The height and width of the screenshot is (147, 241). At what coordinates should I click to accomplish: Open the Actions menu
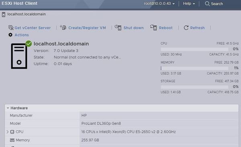click(x=22, y=35)
